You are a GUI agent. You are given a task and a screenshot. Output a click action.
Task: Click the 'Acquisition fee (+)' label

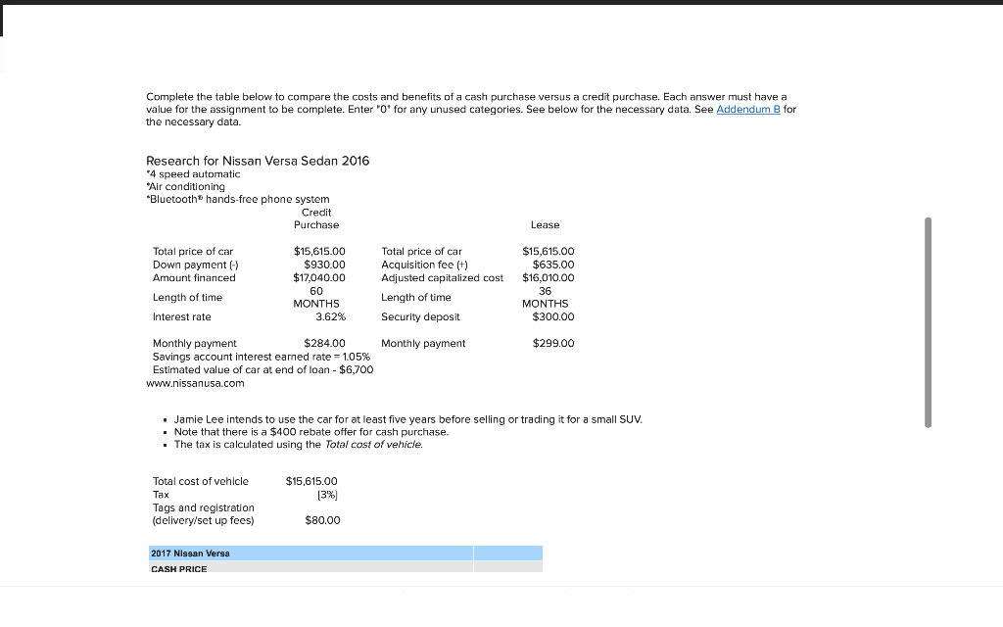point(424,265)
